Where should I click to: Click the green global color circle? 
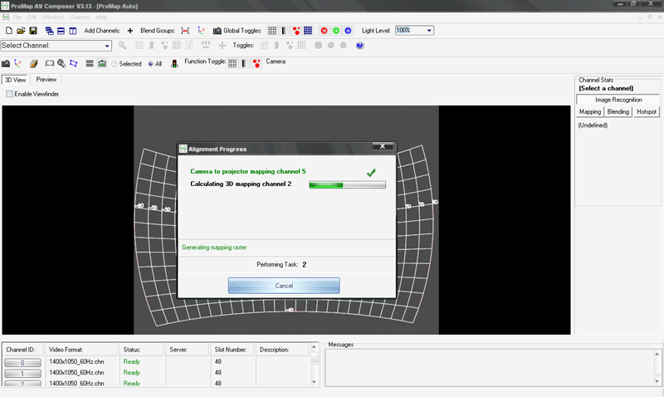pyautogui.click(x=336, y=31)
